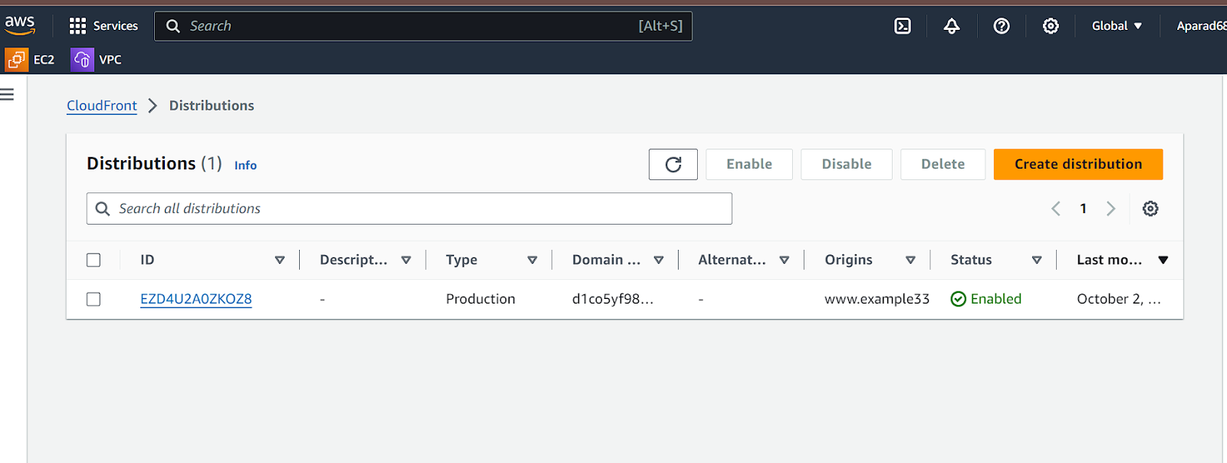Screen dimensions: 1227x463
Task: Refresh the distributions list
Action: [x=673, y=164]
